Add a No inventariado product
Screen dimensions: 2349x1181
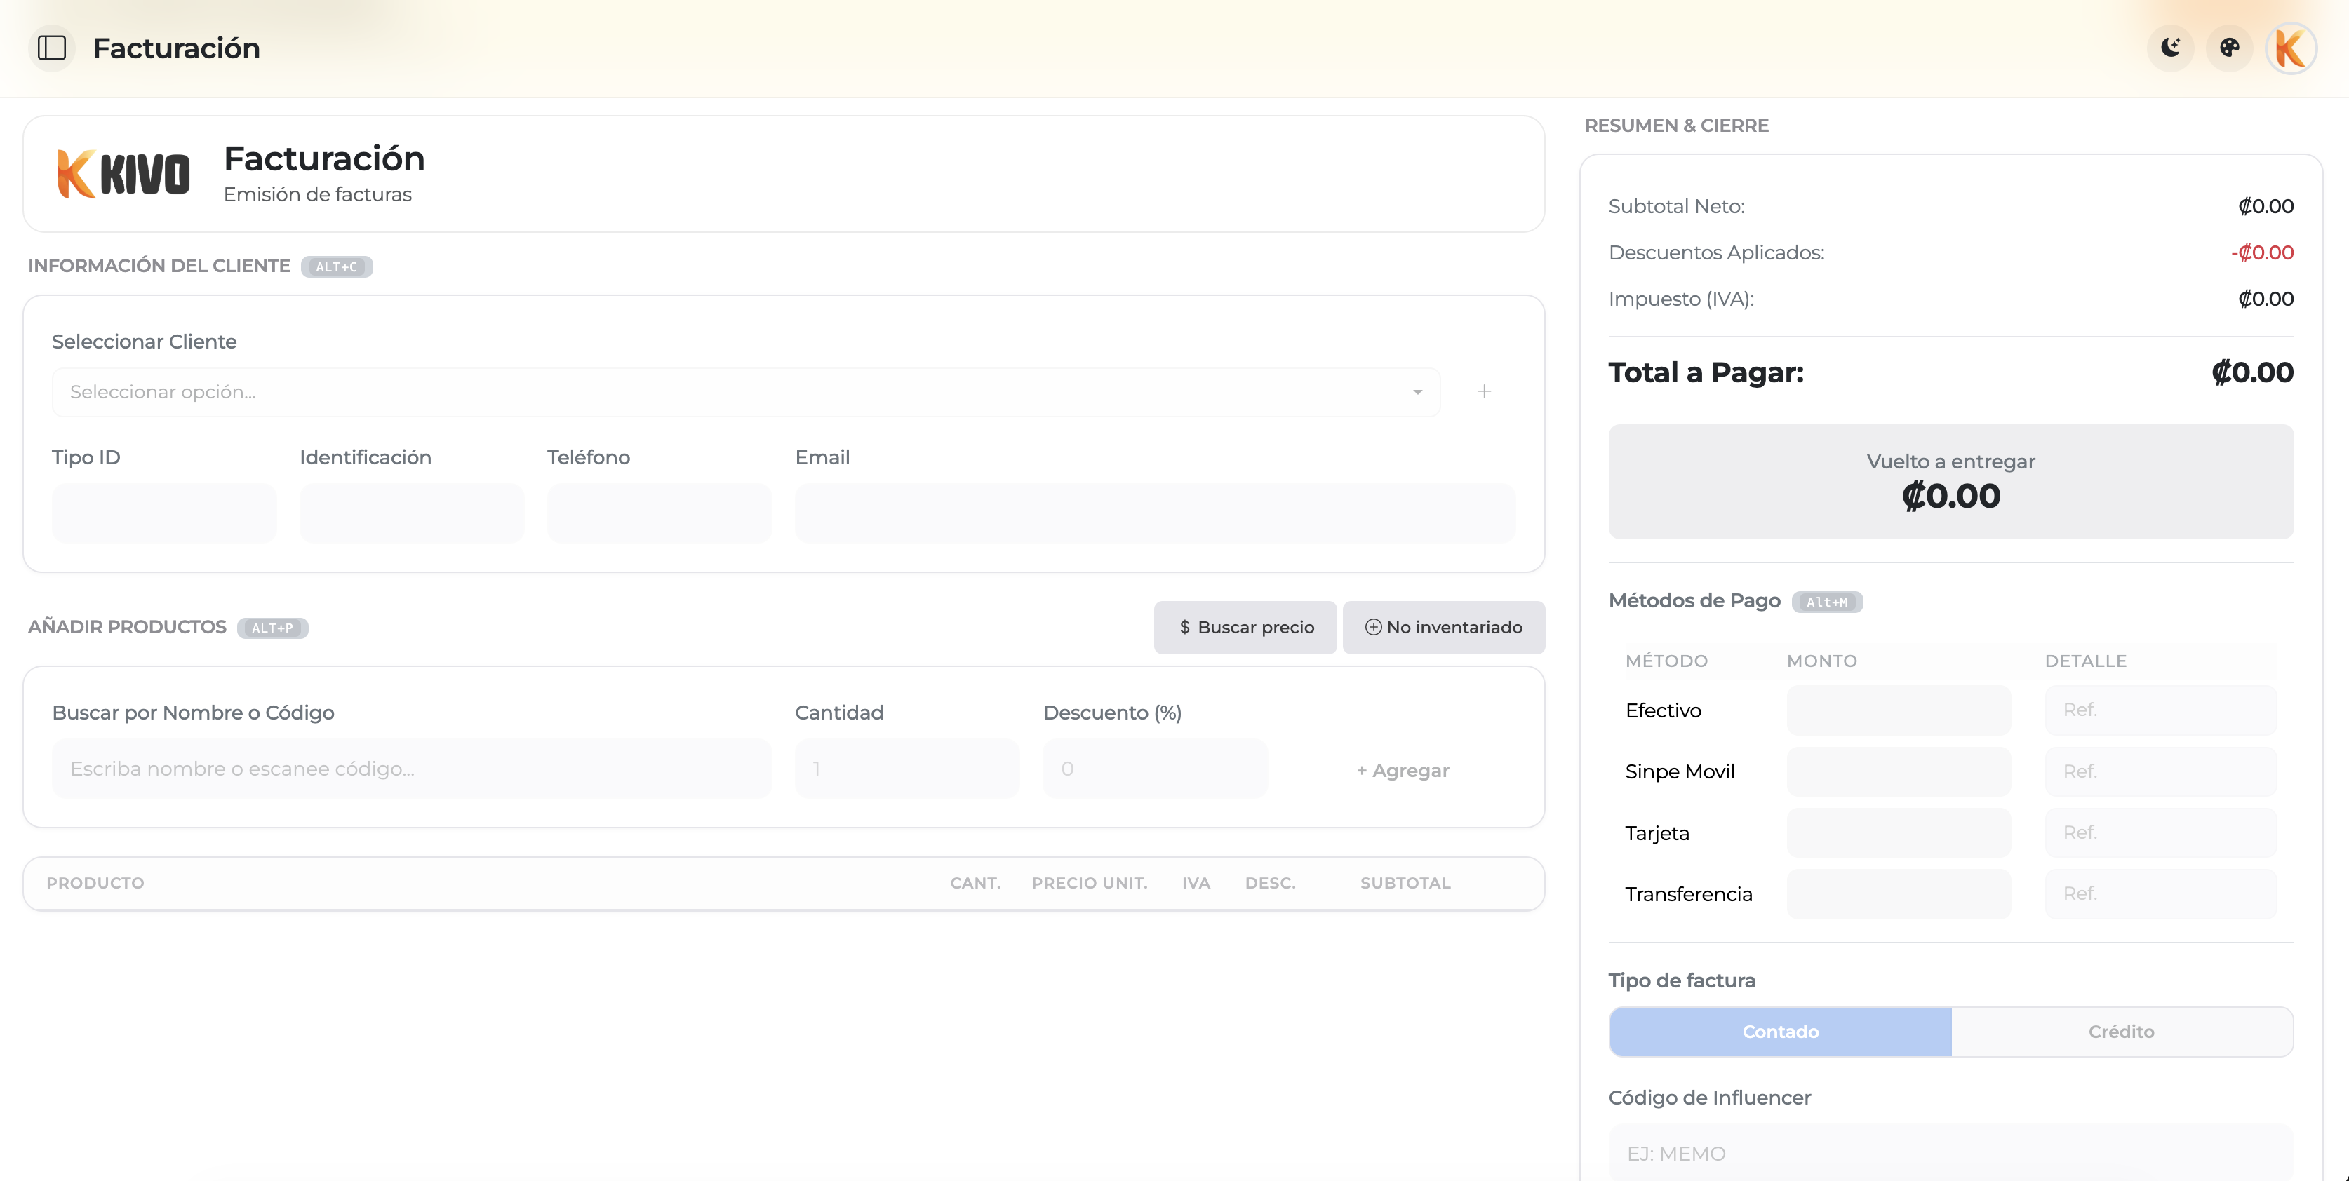pyautogui.click(x=1443, y=627)
